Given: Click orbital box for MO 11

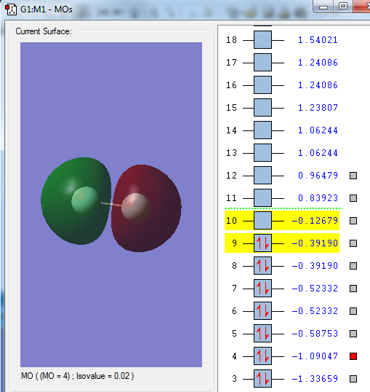Looking at the screenshot, I should click(262, 198).
